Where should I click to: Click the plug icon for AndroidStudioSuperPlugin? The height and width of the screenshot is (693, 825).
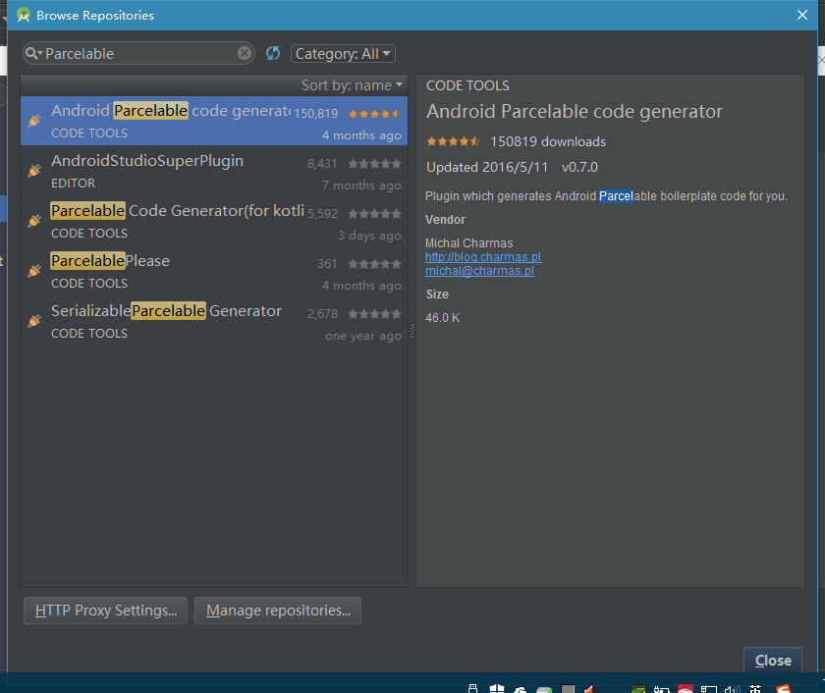[x=34, y=171]
